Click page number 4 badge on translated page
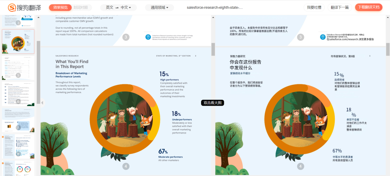Image resolution: width=390 pixels, height=176 pixels. tap(300, 166)
